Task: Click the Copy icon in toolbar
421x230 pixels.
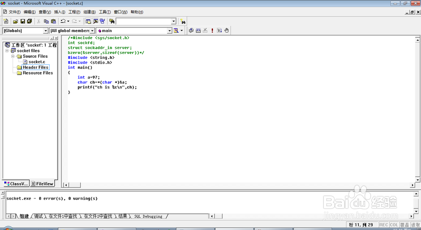Action: (x=46, y=21)
